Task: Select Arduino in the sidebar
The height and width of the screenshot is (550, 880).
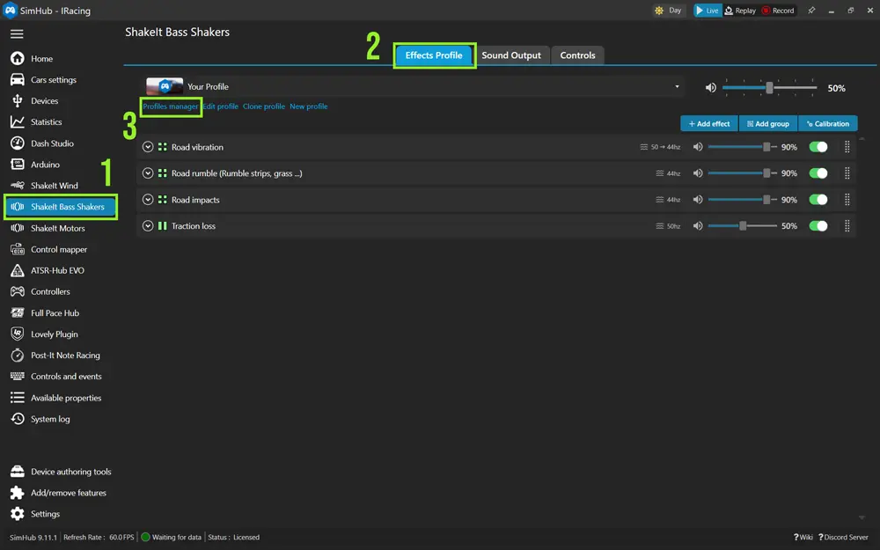Action: (45, 165)
